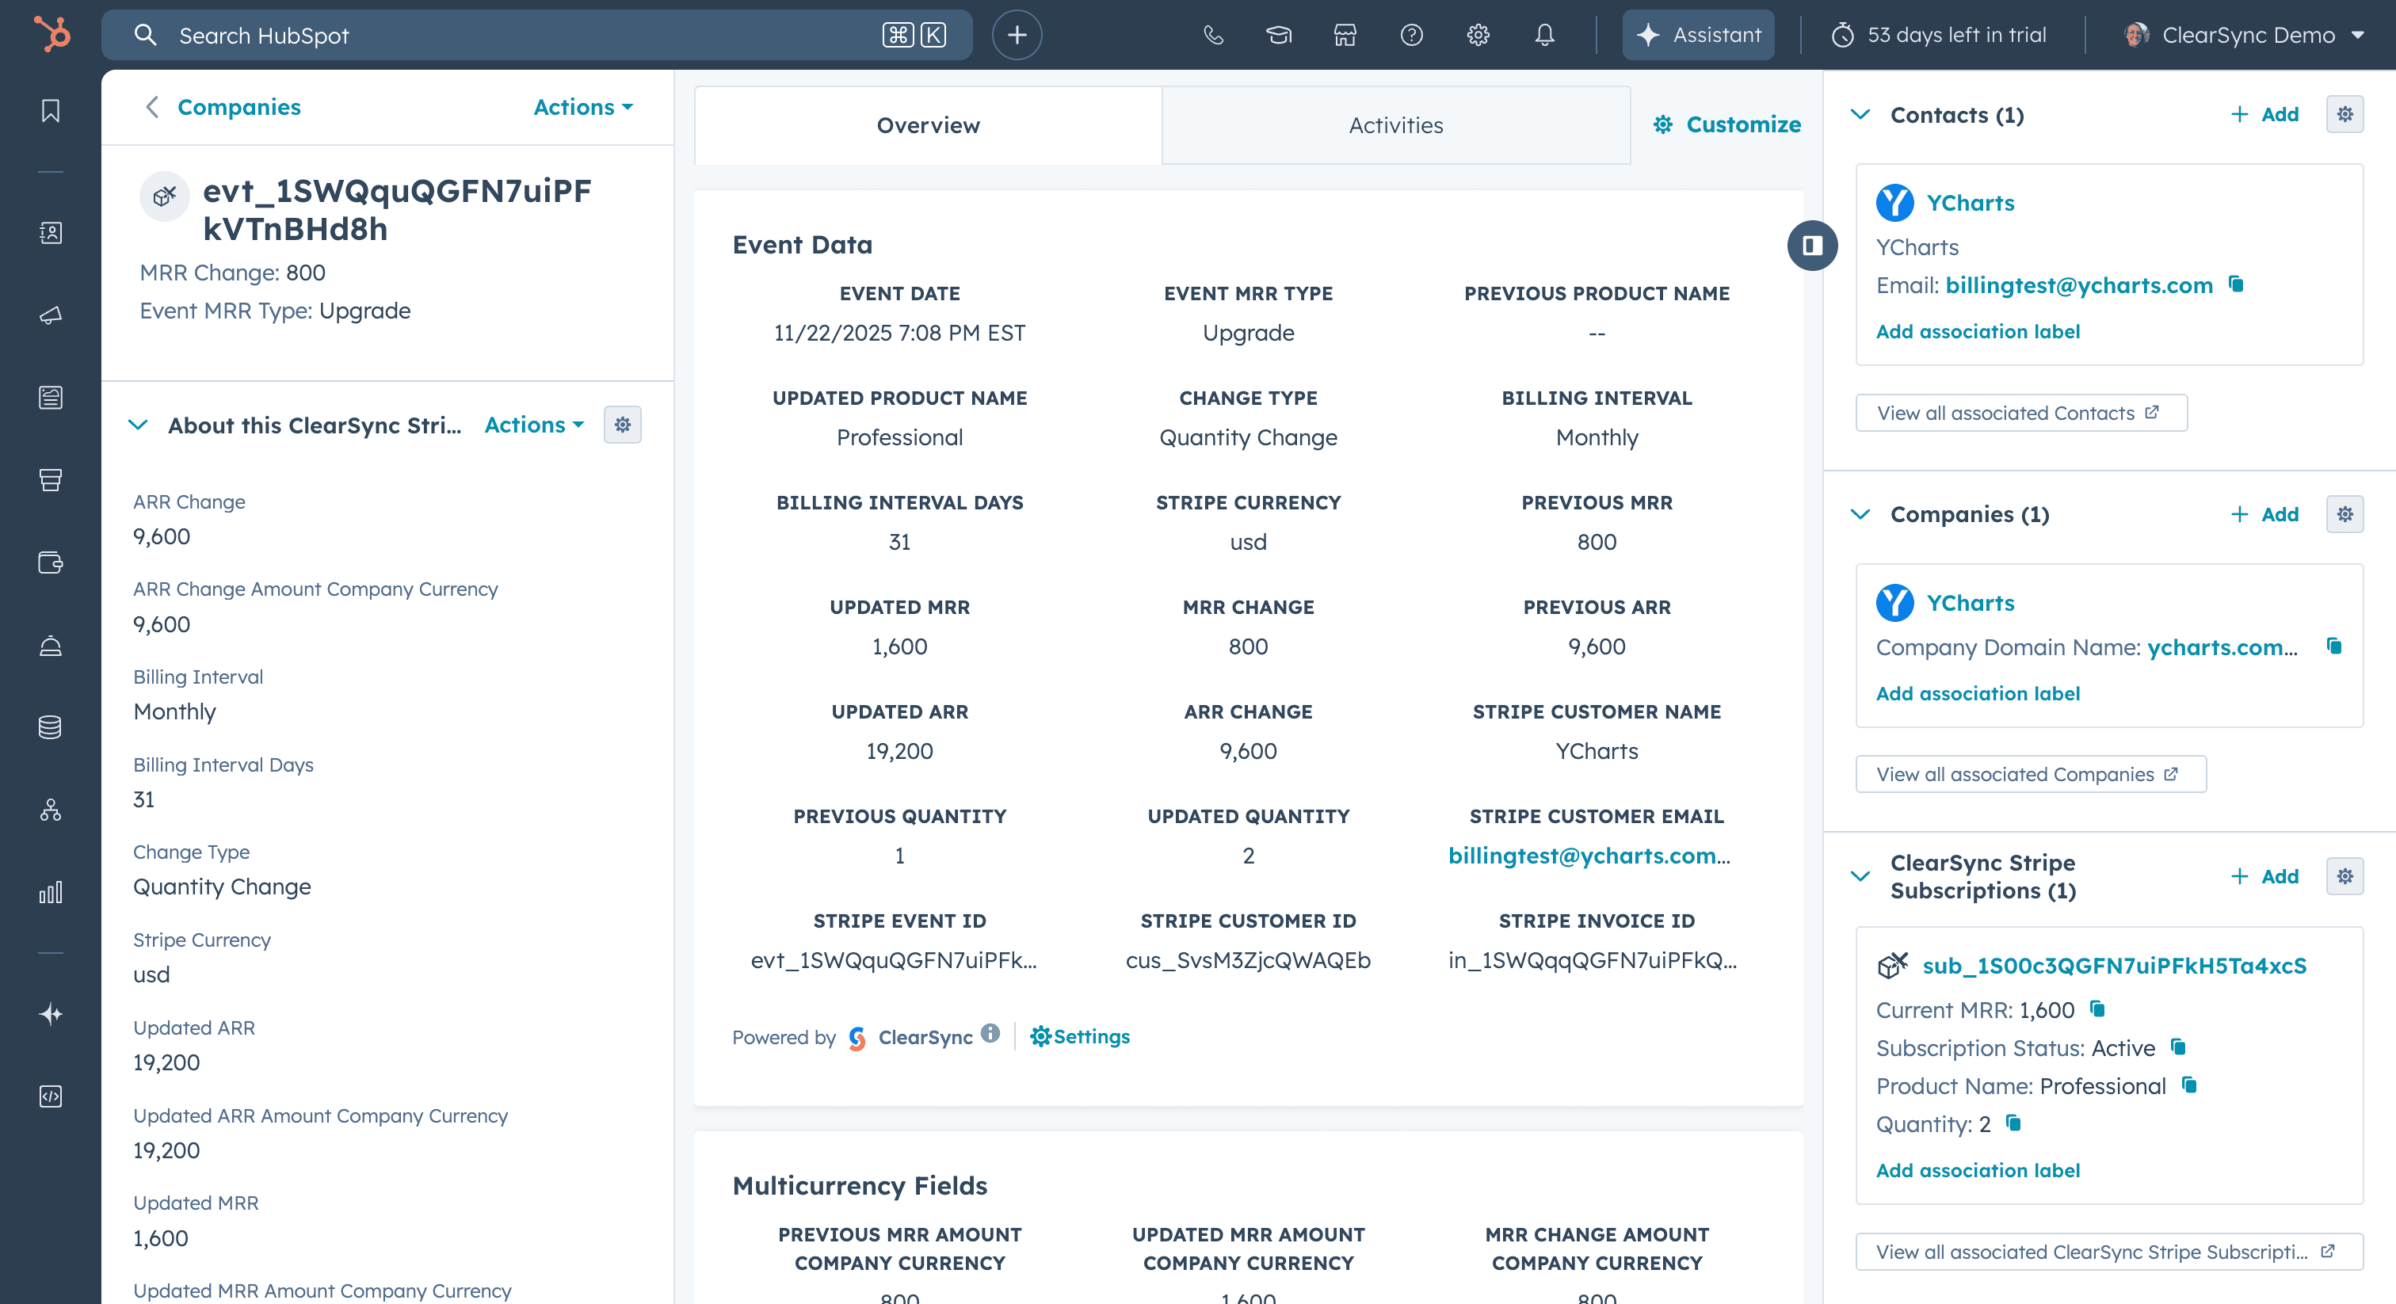
Task: Collapse the About this ClearSync section
Action: [x=138, y=425]
